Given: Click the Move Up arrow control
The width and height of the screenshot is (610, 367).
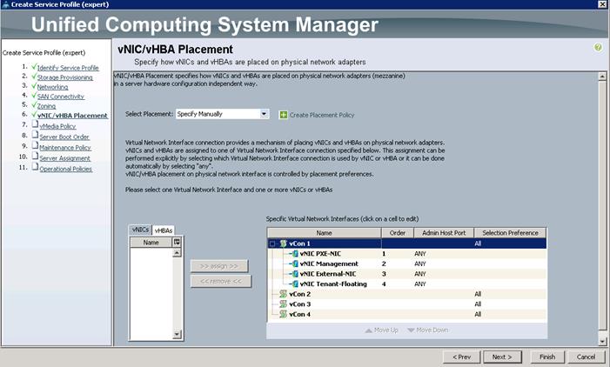Looking at the screenshot, I should [381, 330].
